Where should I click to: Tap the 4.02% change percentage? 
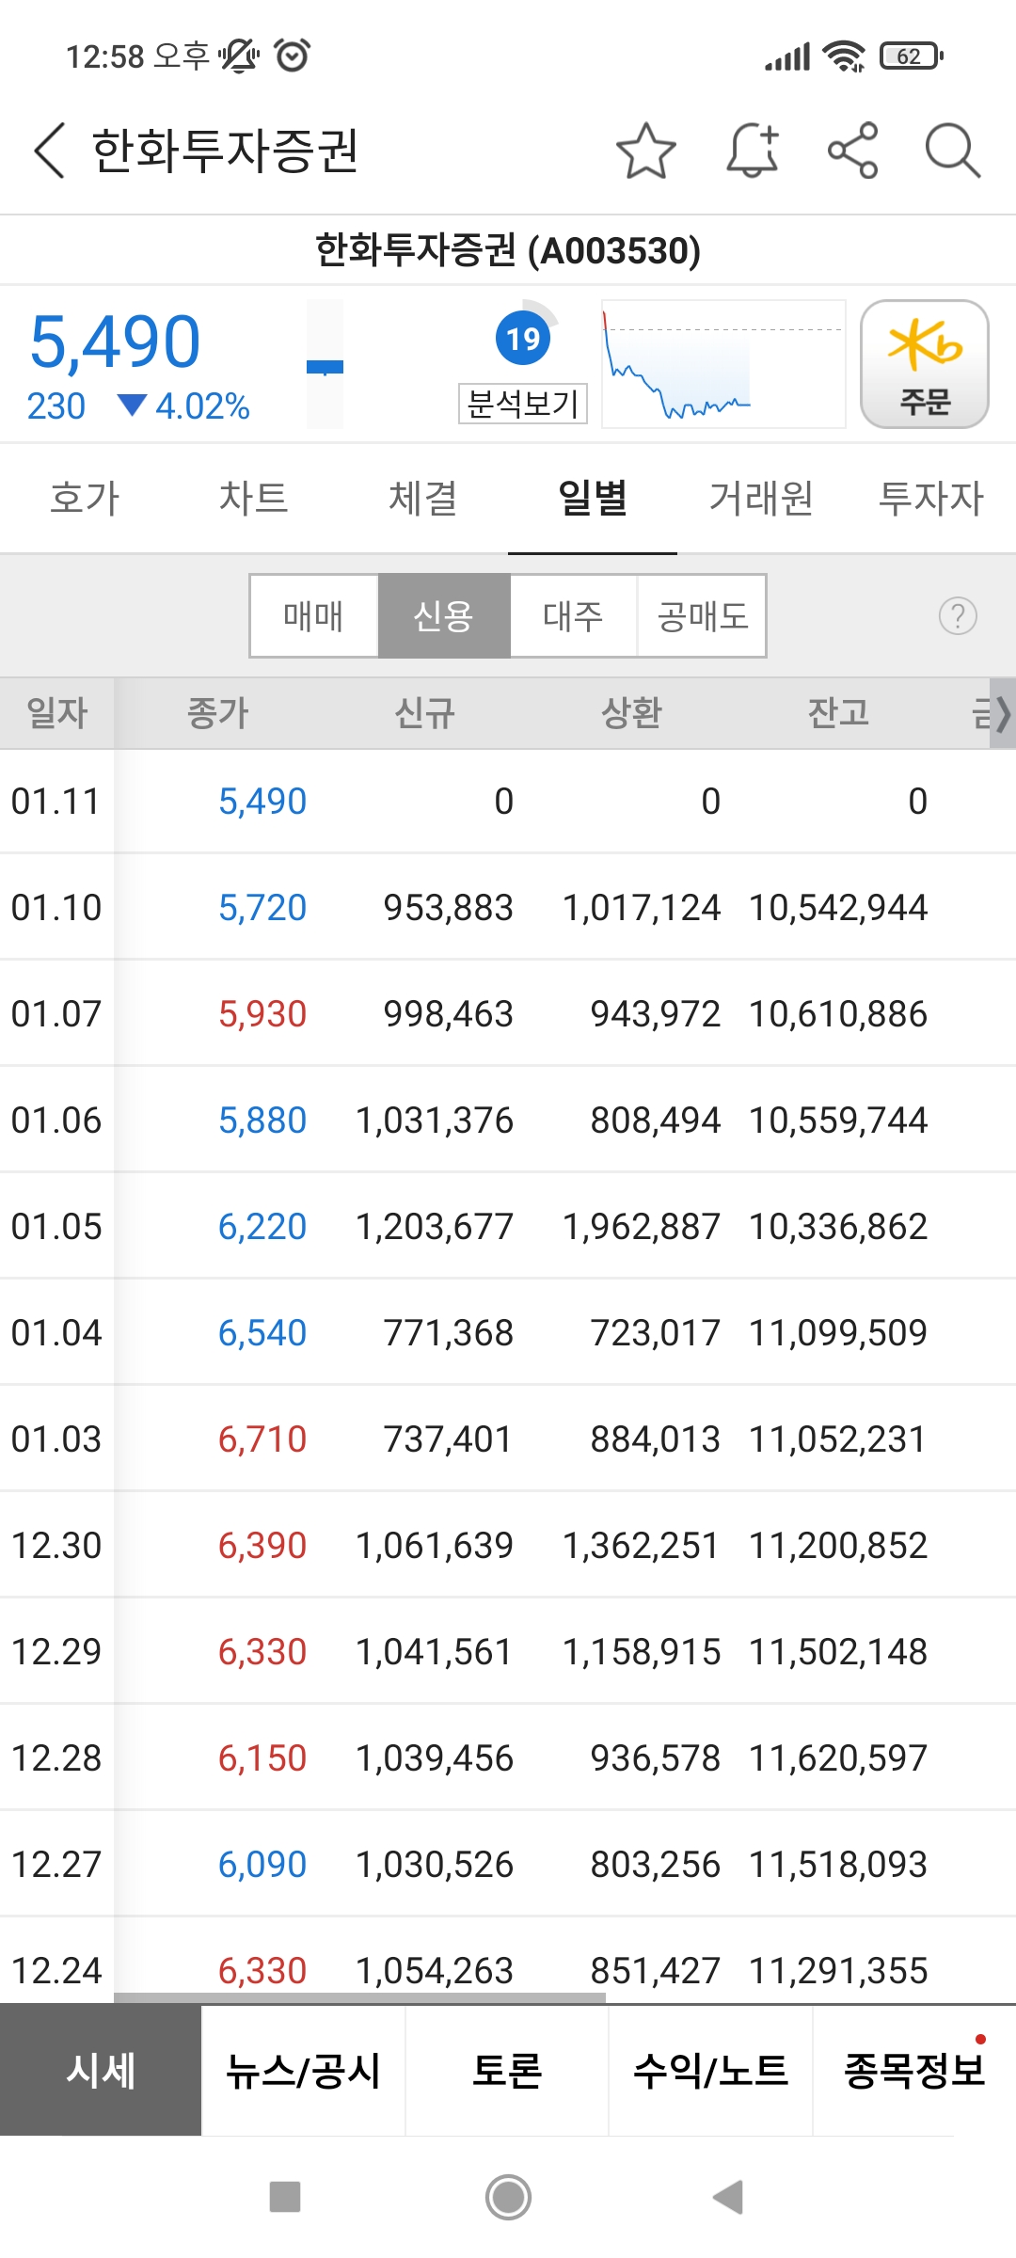202,406
